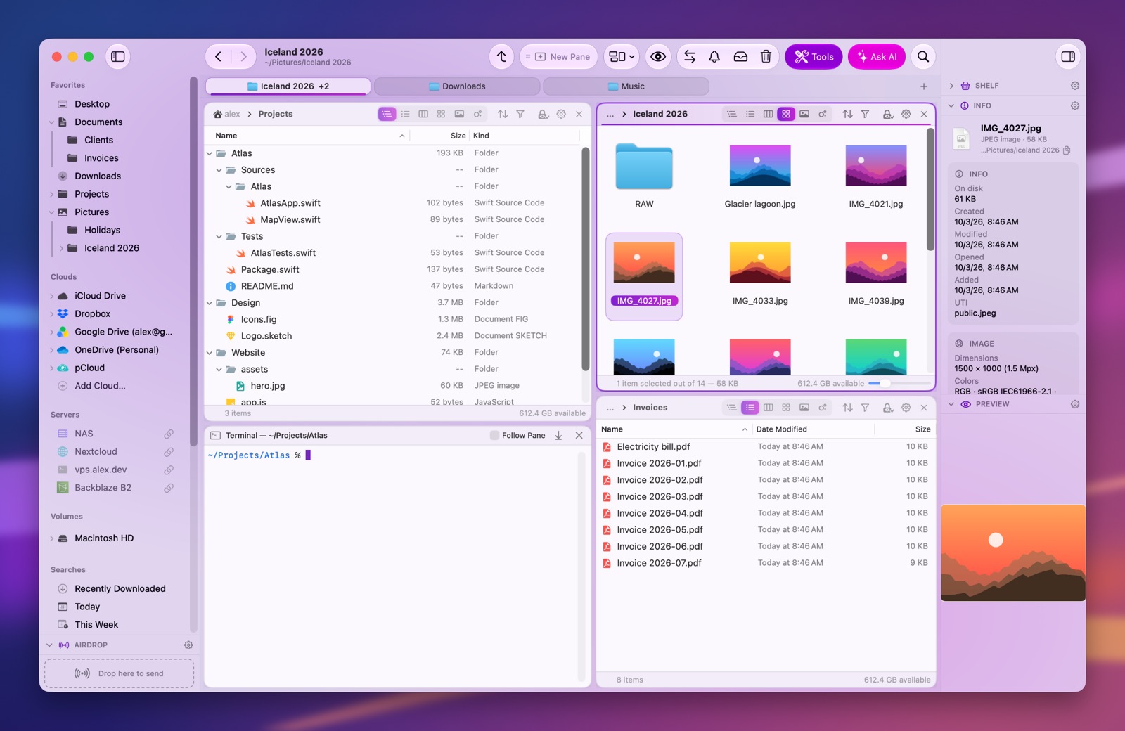Viewport: 1125px width, 731px height.
Task: Open filter funnel in Iceland 2026 pane
Action: coord(866,114)
